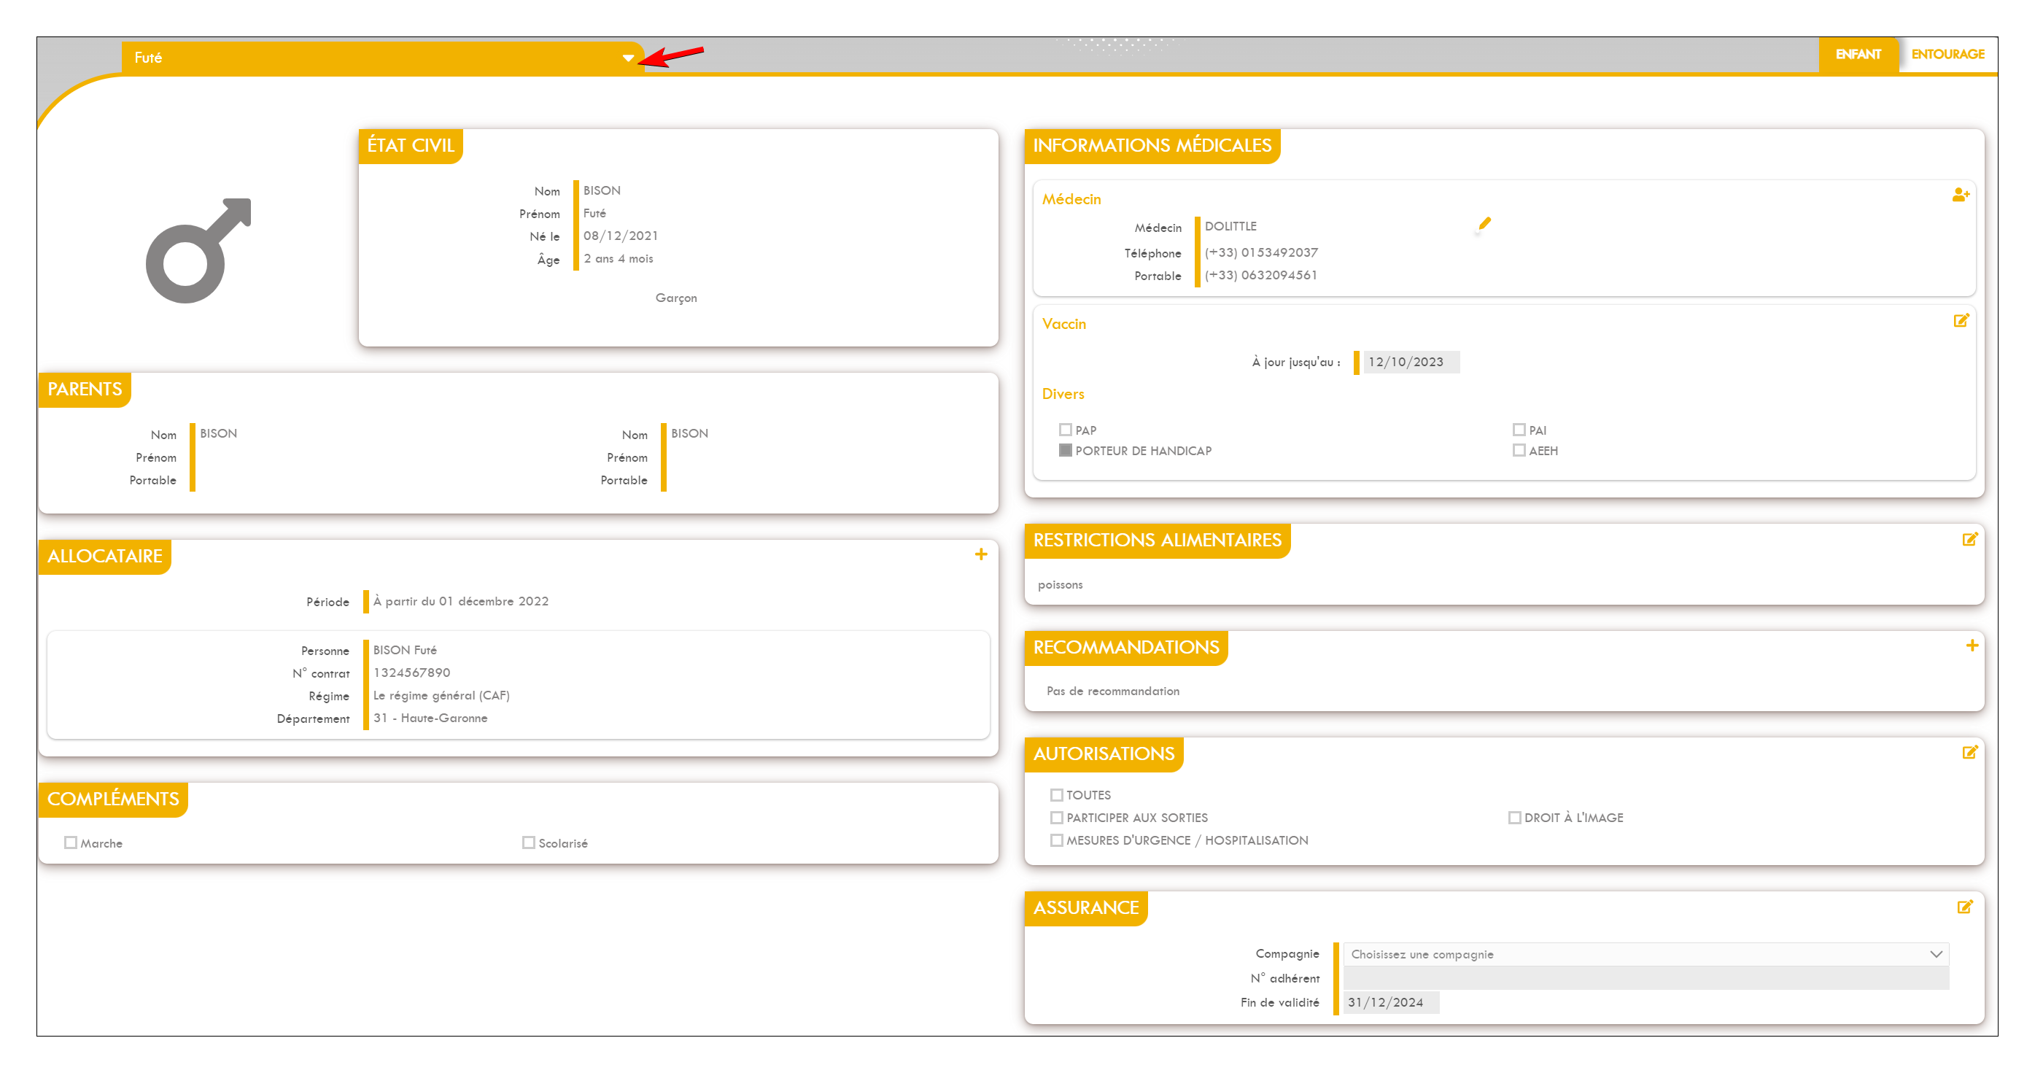
Task: Click 'À partir du 01 décembre 2022' period
Action: pyautogui.click(x=460, y=601)
